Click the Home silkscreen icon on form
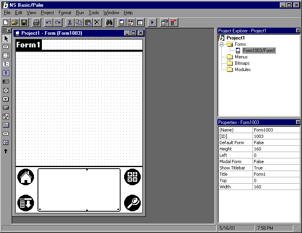 click(x=26, y=177)
